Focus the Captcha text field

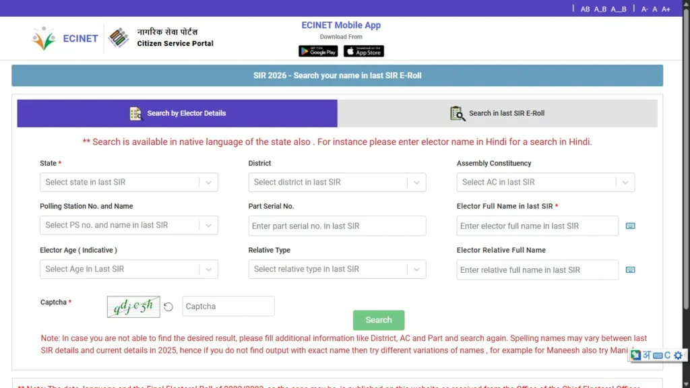point(228,306)
